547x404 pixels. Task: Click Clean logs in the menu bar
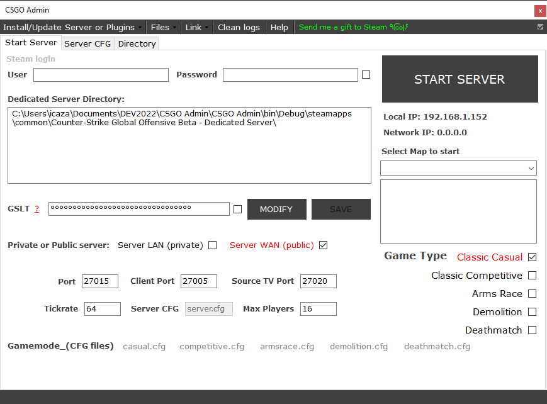[239, 27]
